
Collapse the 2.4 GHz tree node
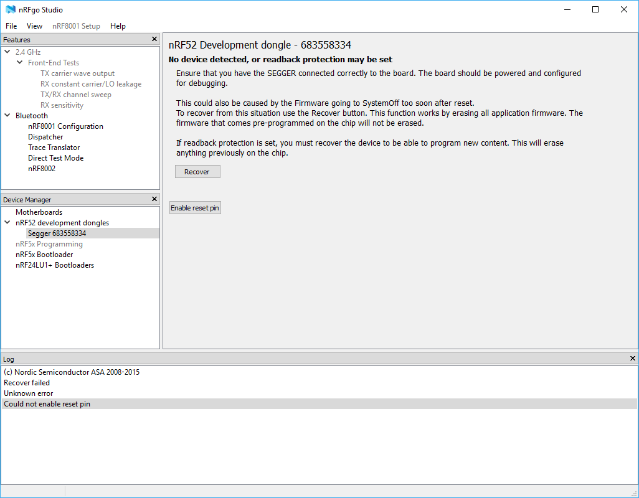click(x=7, y=52)
